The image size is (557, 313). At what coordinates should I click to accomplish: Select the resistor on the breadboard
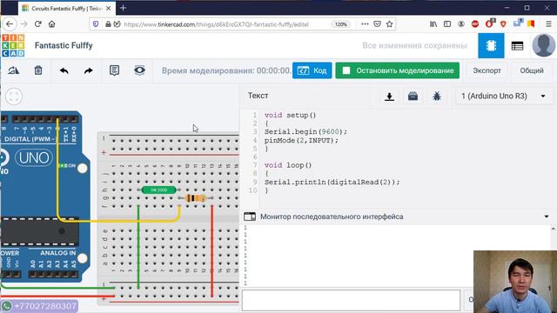click(x=195, y=198)
